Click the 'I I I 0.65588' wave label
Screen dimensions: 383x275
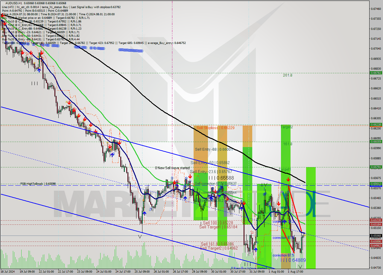(221, 178)
